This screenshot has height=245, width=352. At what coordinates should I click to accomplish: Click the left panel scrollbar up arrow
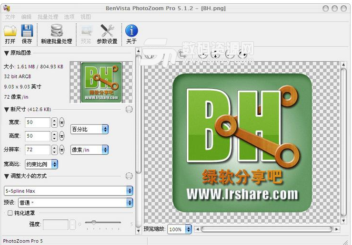click(139, 51)
